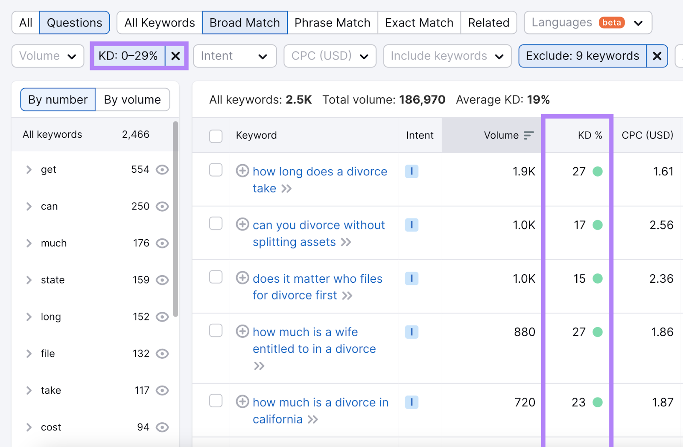Open double-arrow icon after 'for divorce first'

pos(347,296)
